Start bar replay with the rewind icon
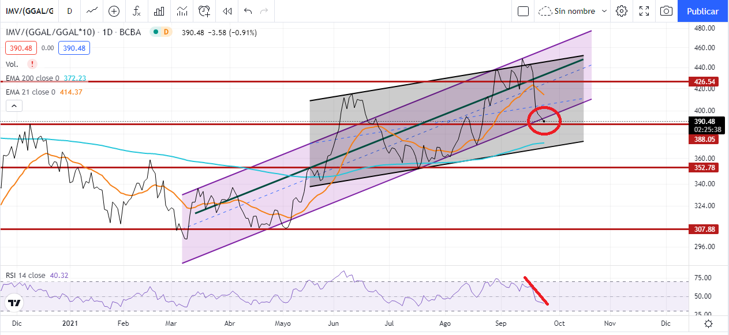The width and height of the screenshot is (729, 335). coord(227,11)
